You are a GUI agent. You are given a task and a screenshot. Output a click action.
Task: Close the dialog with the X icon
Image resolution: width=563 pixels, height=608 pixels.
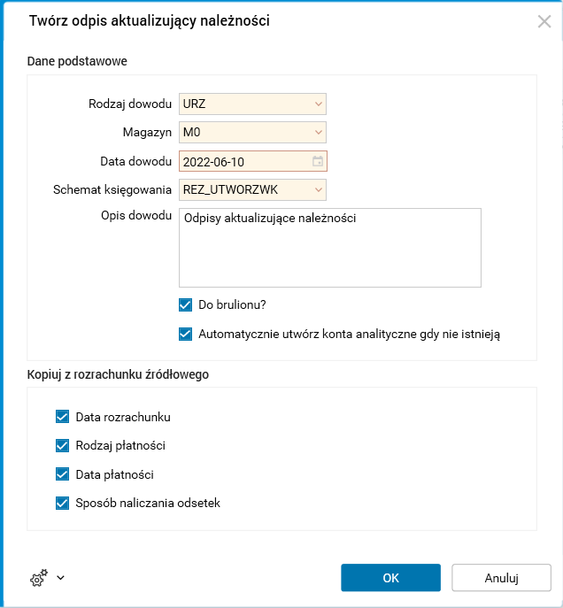tap(544, 21)
